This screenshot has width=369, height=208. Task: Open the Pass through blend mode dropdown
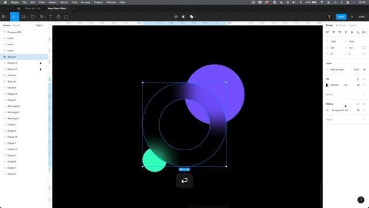click(338, 69)
